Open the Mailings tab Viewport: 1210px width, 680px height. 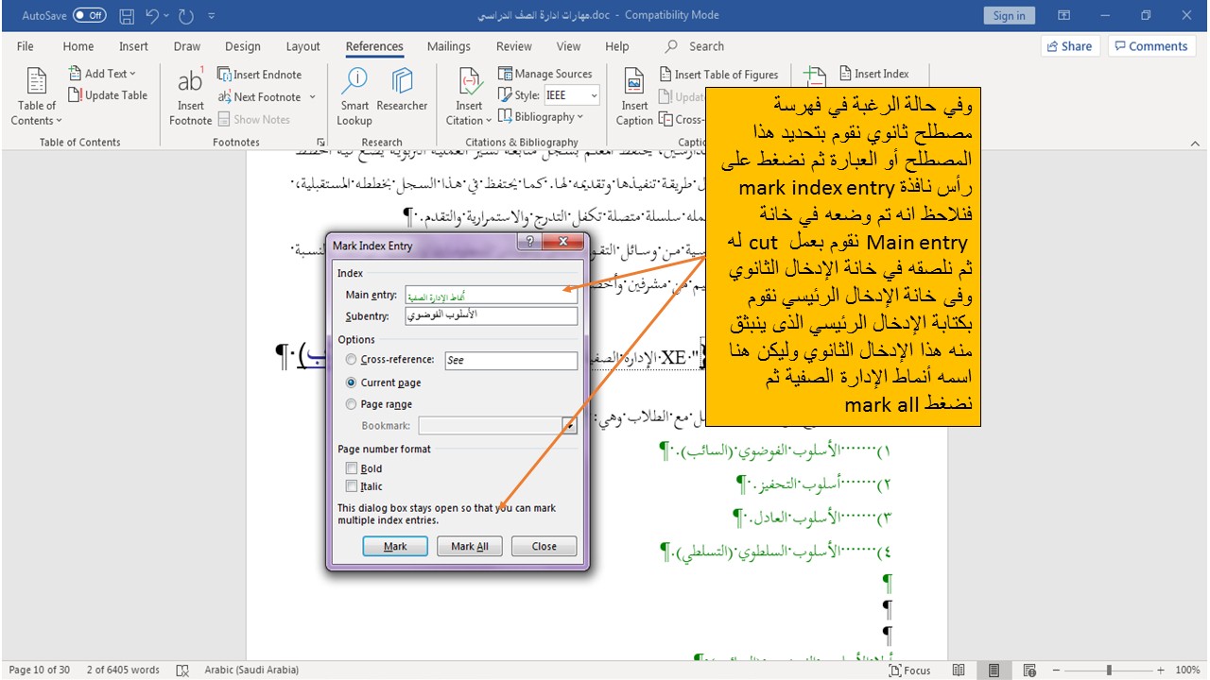449,46
